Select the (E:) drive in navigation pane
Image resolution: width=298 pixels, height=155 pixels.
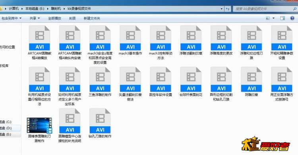6,134
